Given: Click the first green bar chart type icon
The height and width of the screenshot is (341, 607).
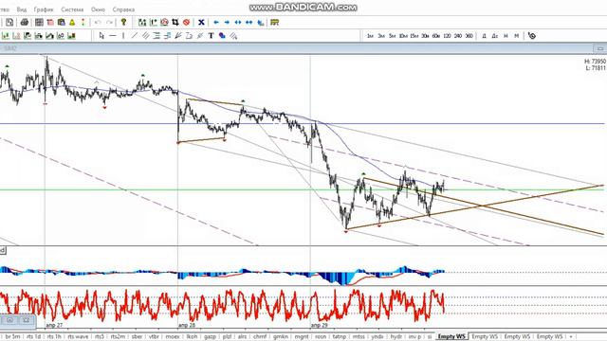Looking at the screenshot, I should [6, 36].
